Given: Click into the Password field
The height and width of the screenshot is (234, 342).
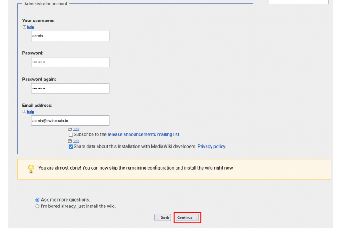Looking at the screenshot, I should [70, 62].
